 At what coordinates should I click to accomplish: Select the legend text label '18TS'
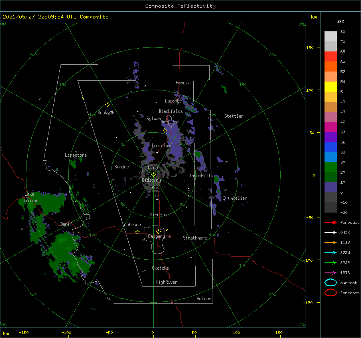[345, 273]
